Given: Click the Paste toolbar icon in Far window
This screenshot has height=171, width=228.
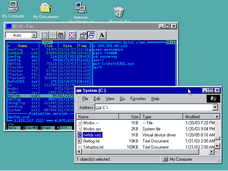Looking at the screenshot, I should tap(61, 35).
